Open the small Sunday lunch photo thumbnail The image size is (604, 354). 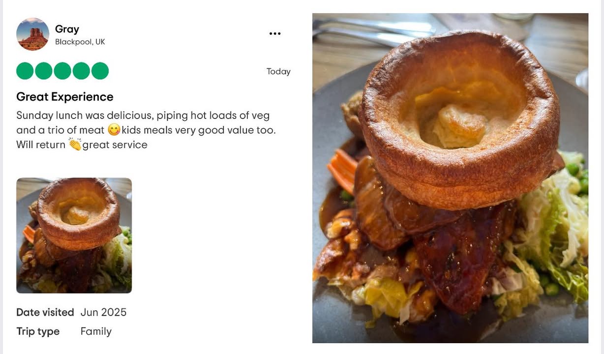click(x=74, y=236)
